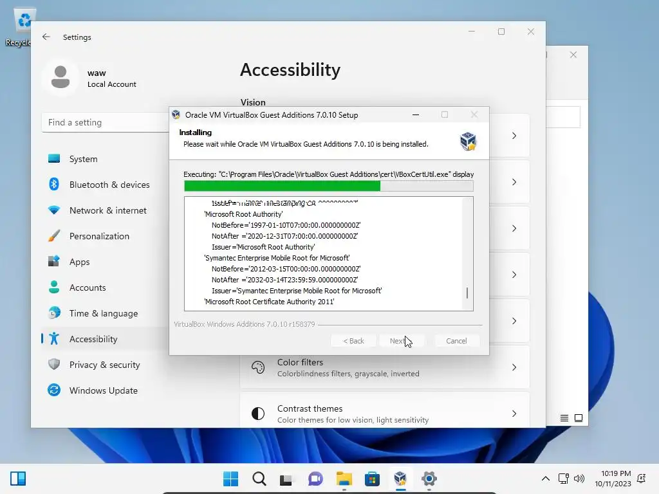
Task: Select 'Microsoft Root Authority' log line
Action: coord(243,214)
